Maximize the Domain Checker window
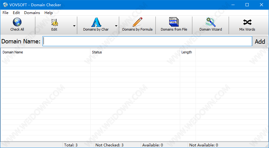 247,5
